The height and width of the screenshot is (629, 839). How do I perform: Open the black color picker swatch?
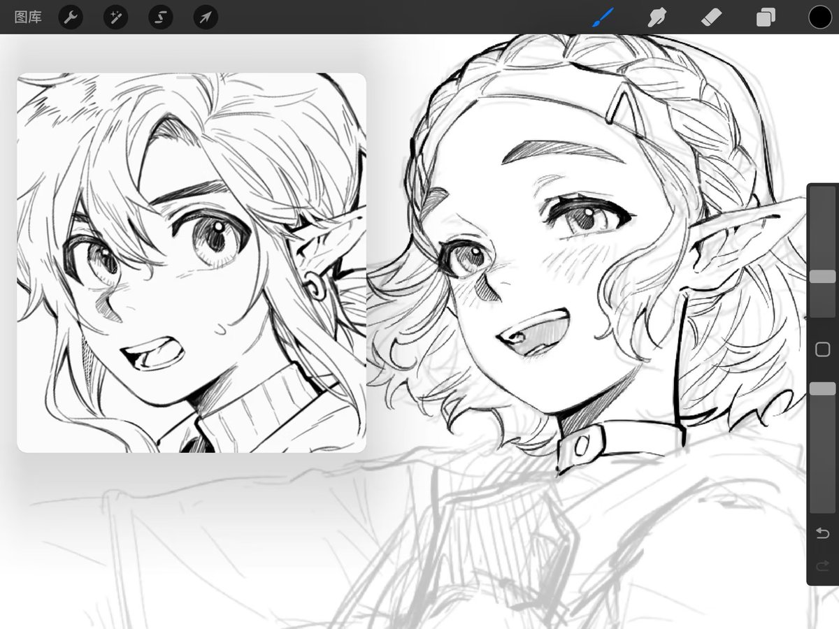820,17
